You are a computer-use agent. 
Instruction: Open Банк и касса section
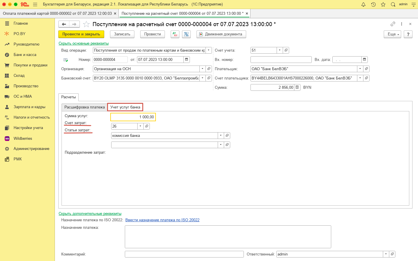[25, 55]
